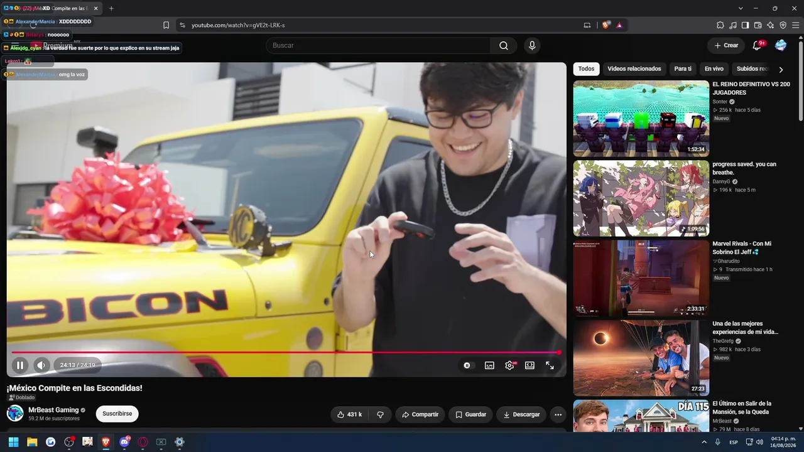
Task: Turn on subtitles in the player
Action: point(489,365)
